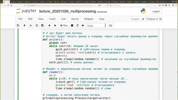
Task: Click the Python logo
Action: tap(144, 11)
